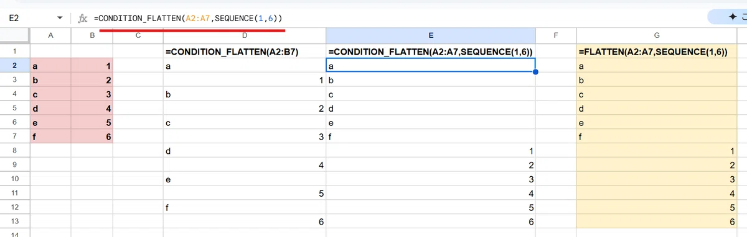
Task: Select the row 1 header
Action: [x=15, y=51]
